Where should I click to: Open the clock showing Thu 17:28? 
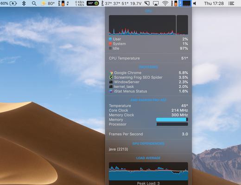tap(214, 3)
